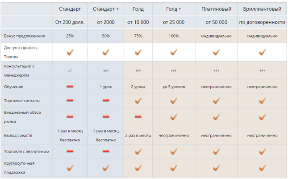Click the Стандарт + red minus for Торговля с аналитиком
Screen dimensions: 288x179
click(x=106, y=151)
